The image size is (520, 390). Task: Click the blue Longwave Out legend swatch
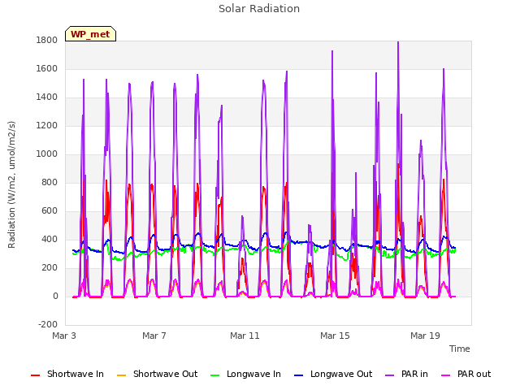(x=298, y=375)
